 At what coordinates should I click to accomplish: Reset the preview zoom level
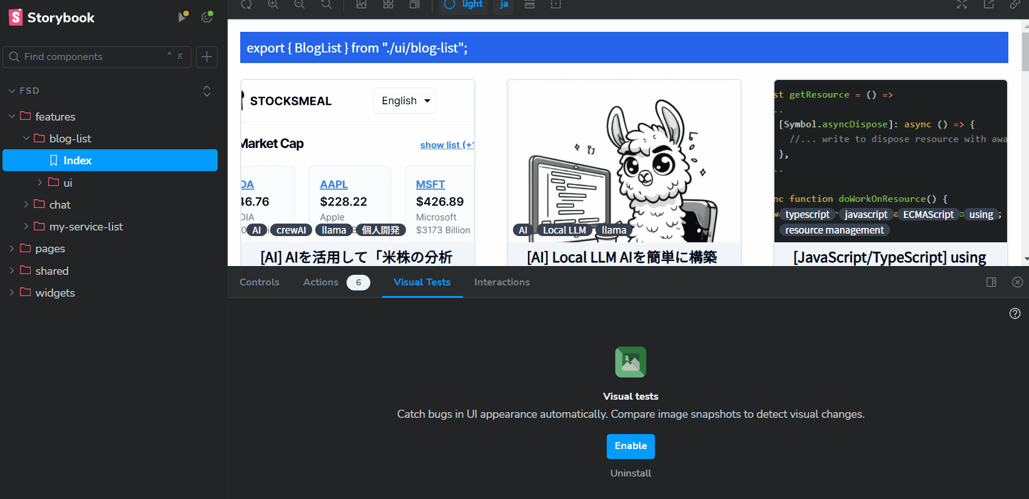point(326,4)
